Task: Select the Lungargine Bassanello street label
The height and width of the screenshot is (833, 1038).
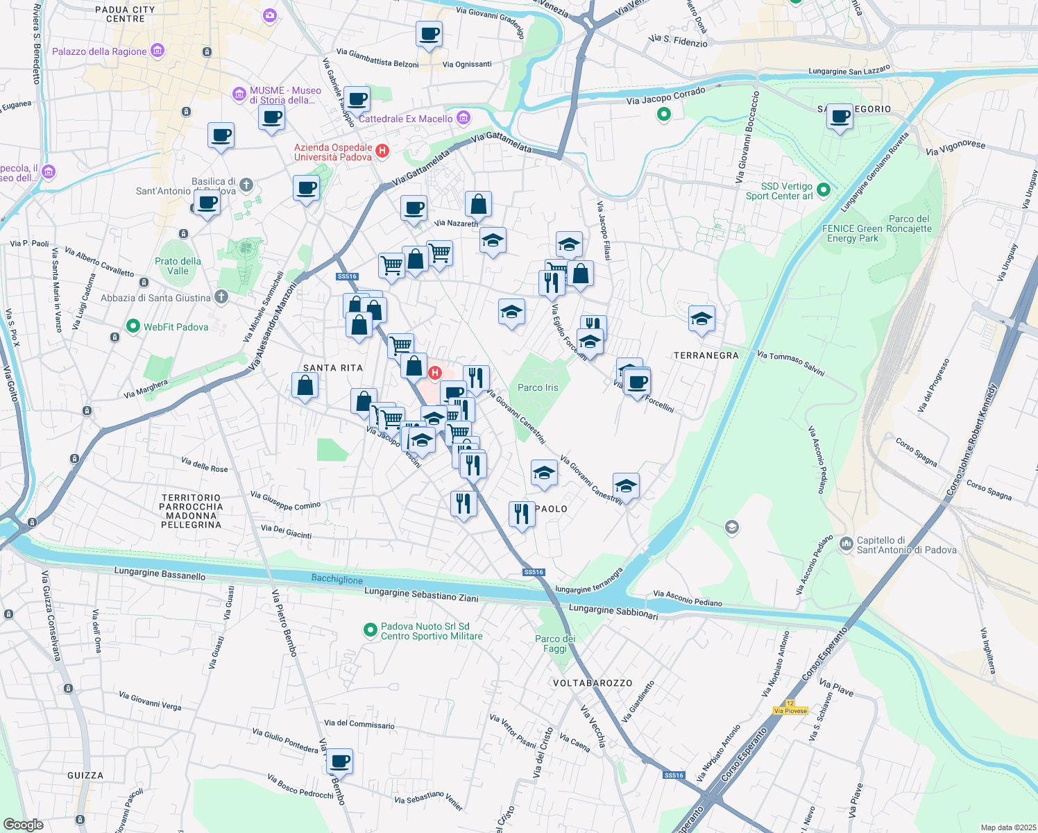Action: [x=160, y=573]
